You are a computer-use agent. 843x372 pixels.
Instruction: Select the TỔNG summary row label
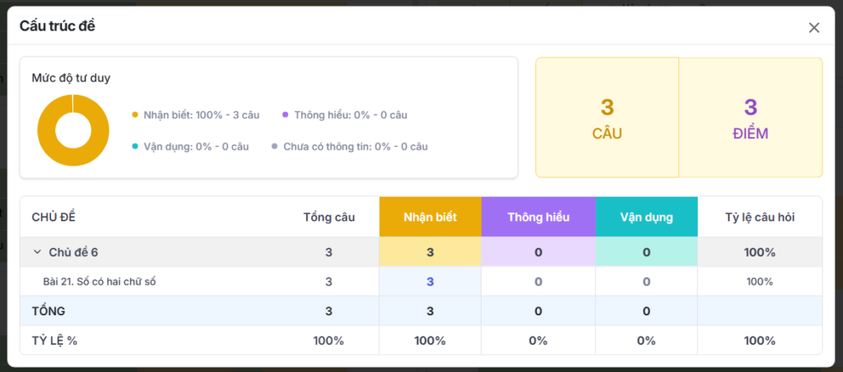pos(49,311)
